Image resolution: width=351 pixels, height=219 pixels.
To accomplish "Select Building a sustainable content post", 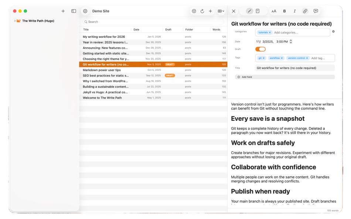I will point(153,87).
